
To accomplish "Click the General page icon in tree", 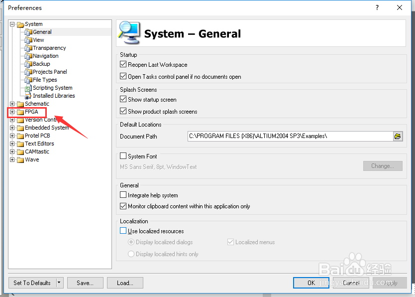I will click(x=28, y=32).
